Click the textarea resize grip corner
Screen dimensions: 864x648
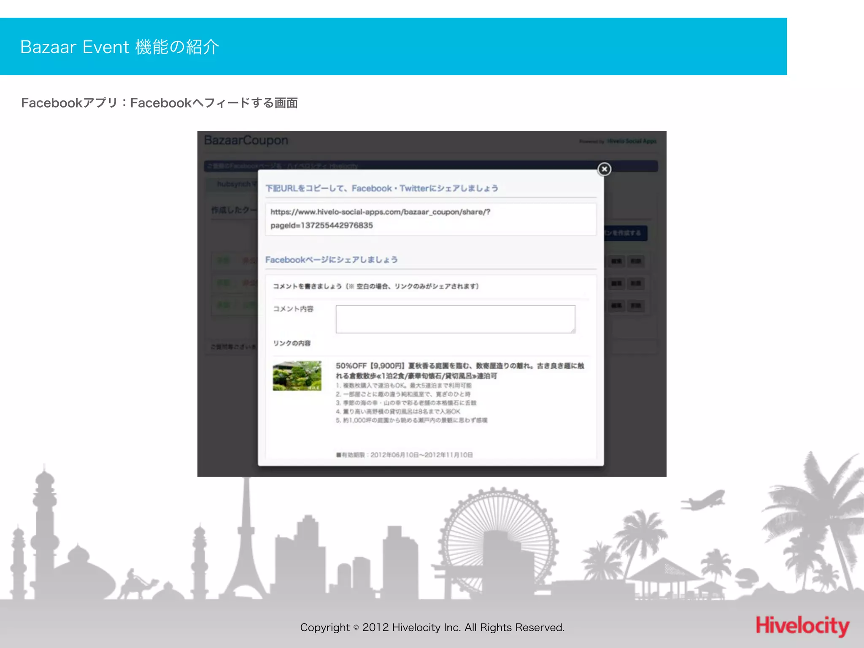[x=572, y=330]
